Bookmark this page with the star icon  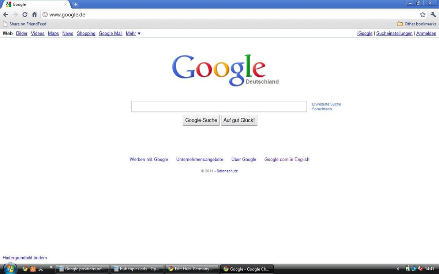click(423, 15)
